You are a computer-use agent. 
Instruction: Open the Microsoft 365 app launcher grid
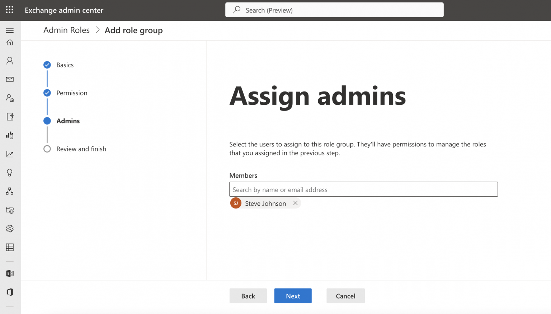(9, 10)
